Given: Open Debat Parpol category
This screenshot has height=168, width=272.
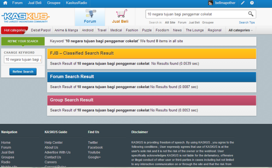Looking at the screenshot, I should (x=41, y=30).
